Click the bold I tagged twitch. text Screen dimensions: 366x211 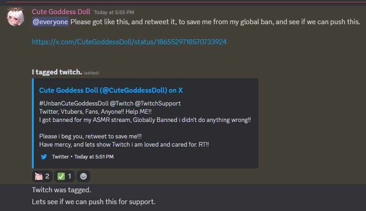57,72
